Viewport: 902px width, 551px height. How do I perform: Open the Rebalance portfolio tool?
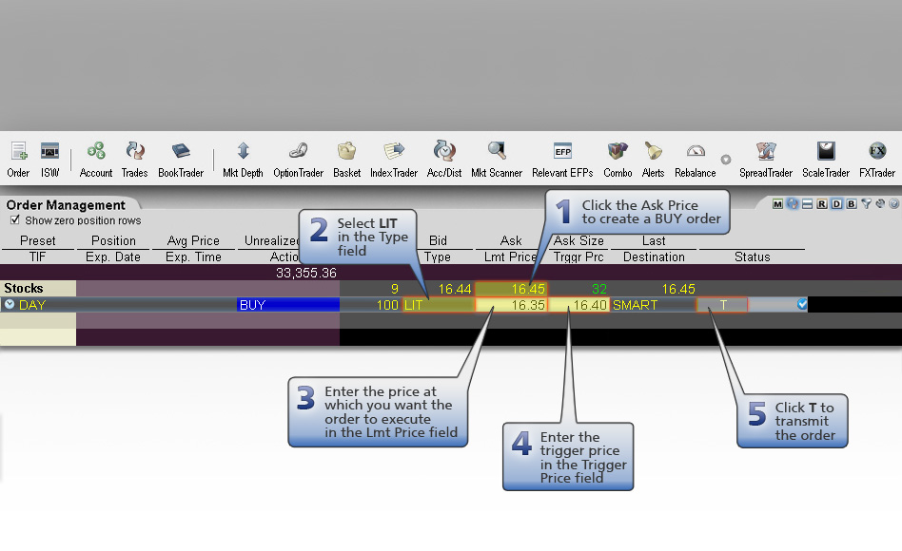[x=695, y=160]
